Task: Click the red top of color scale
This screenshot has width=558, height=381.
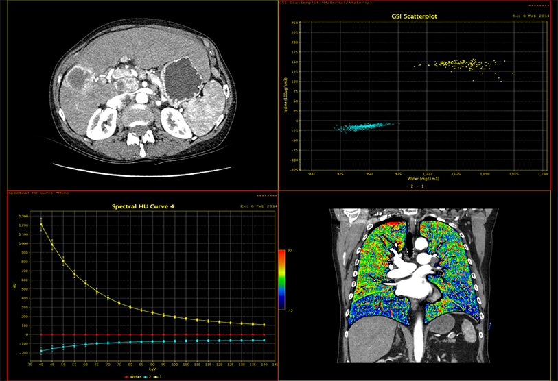Action: click(281, 252)
